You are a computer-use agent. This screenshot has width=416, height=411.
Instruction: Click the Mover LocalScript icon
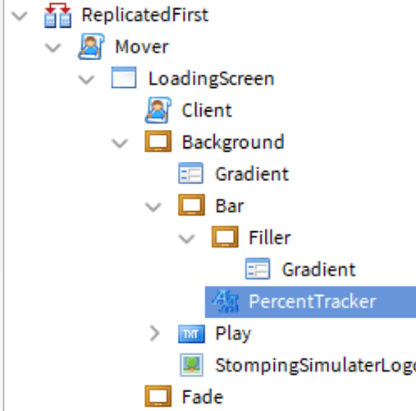91,46
